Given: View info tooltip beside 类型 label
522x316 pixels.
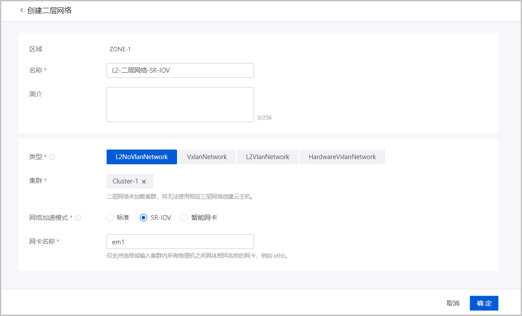Looking at the screenshot, I should (x=52, y=157).
